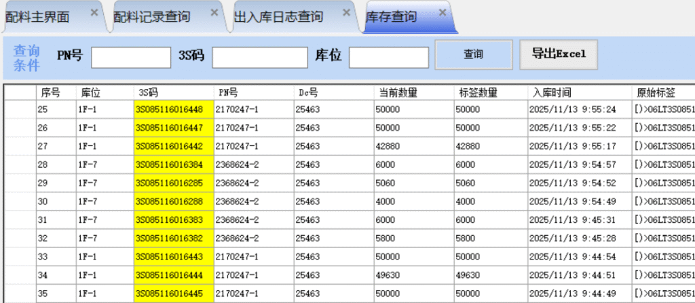Click 入库时间 cell 2025/11/13 9:54:49
The height and width of the screenshot is (303, 695).
[x=581, y=201]
